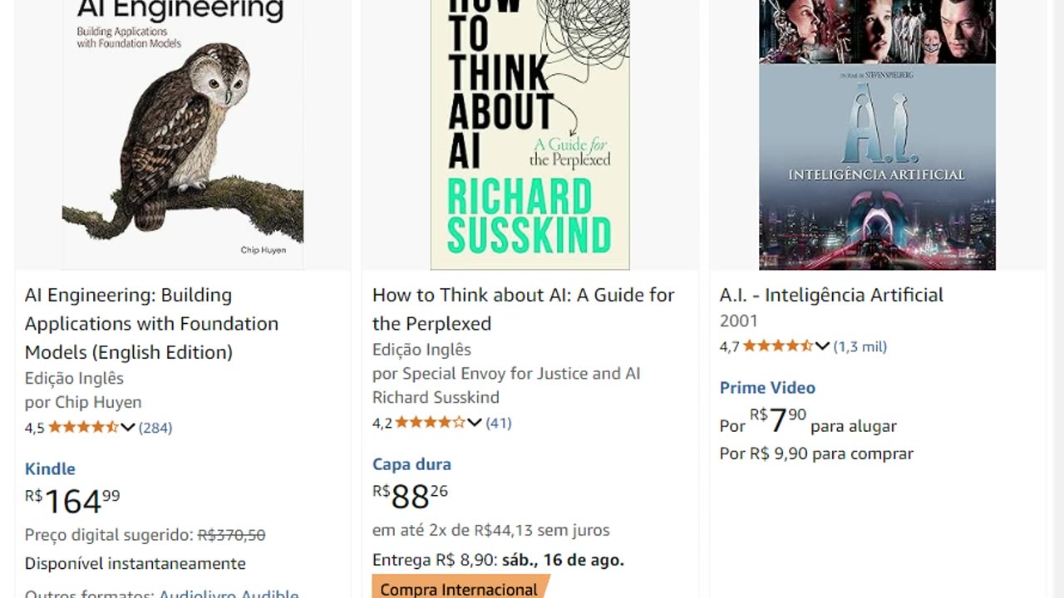View the 41 reviews count link
This screenshot has width=1064, height=598.
click(499, 423)
